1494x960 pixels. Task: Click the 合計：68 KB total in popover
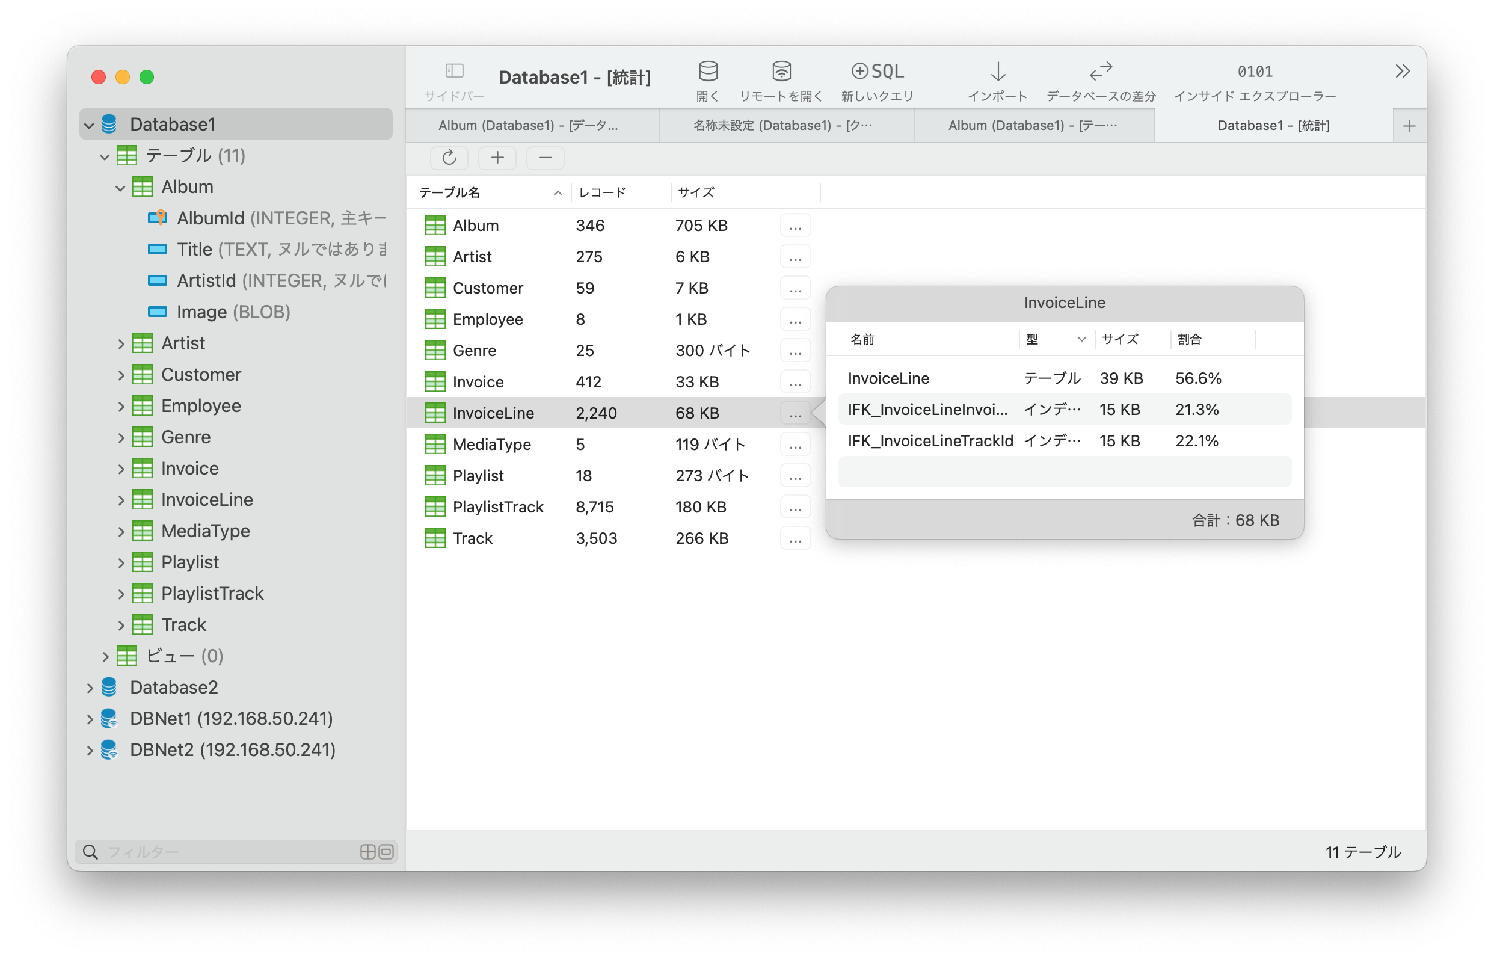click(x=1235, y=520)
